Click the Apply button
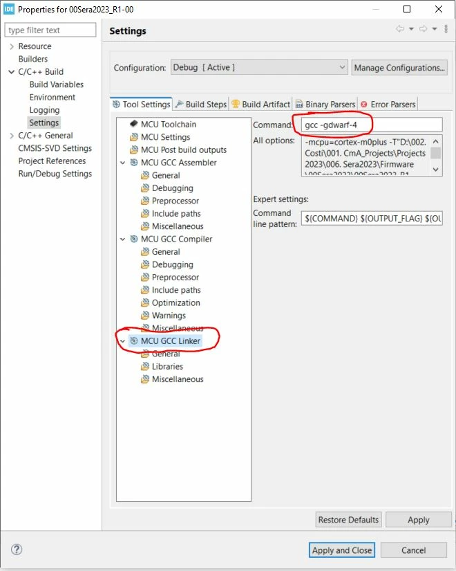The height and width of the screenshot is (571, 456). [419, 520]
